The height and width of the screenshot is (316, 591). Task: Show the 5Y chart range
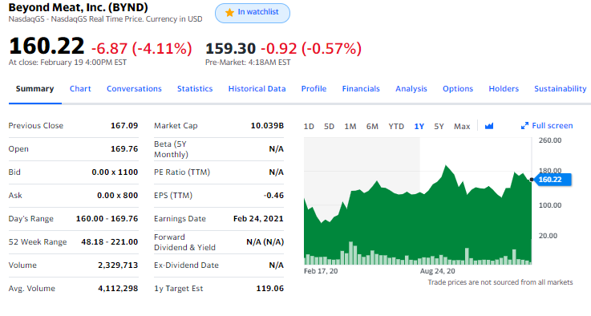[x=439, y=127]
